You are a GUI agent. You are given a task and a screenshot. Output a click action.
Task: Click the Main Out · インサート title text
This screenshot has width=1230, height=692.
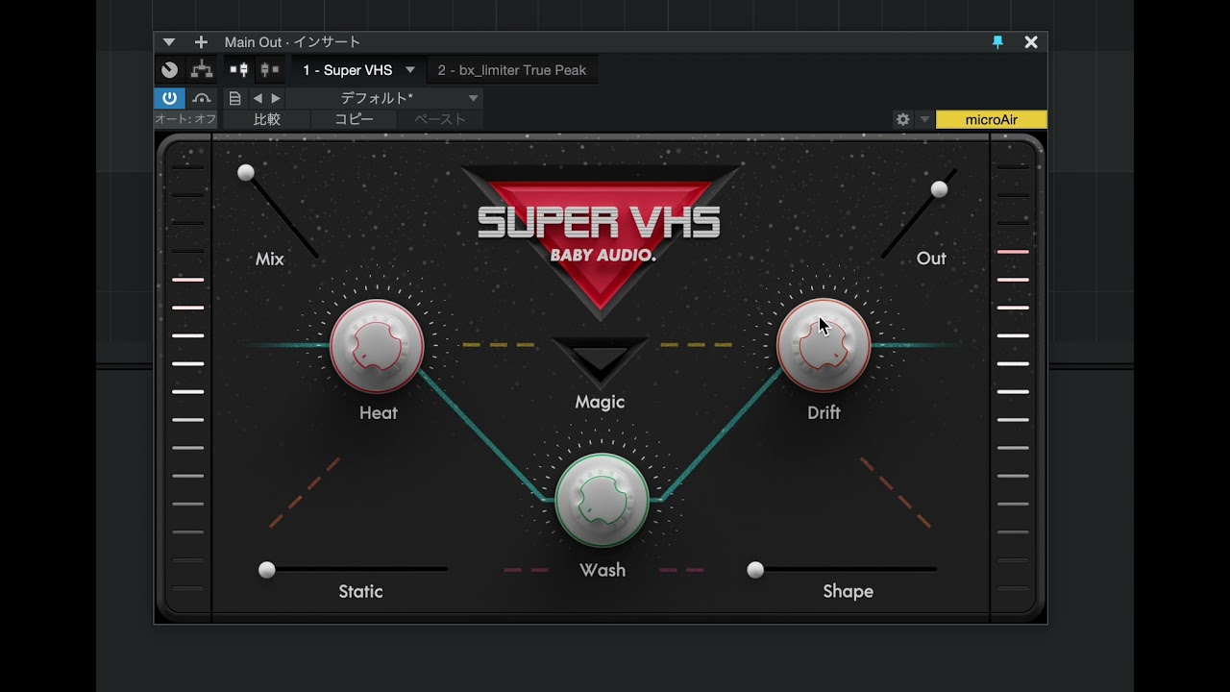(x=292, y=42)
